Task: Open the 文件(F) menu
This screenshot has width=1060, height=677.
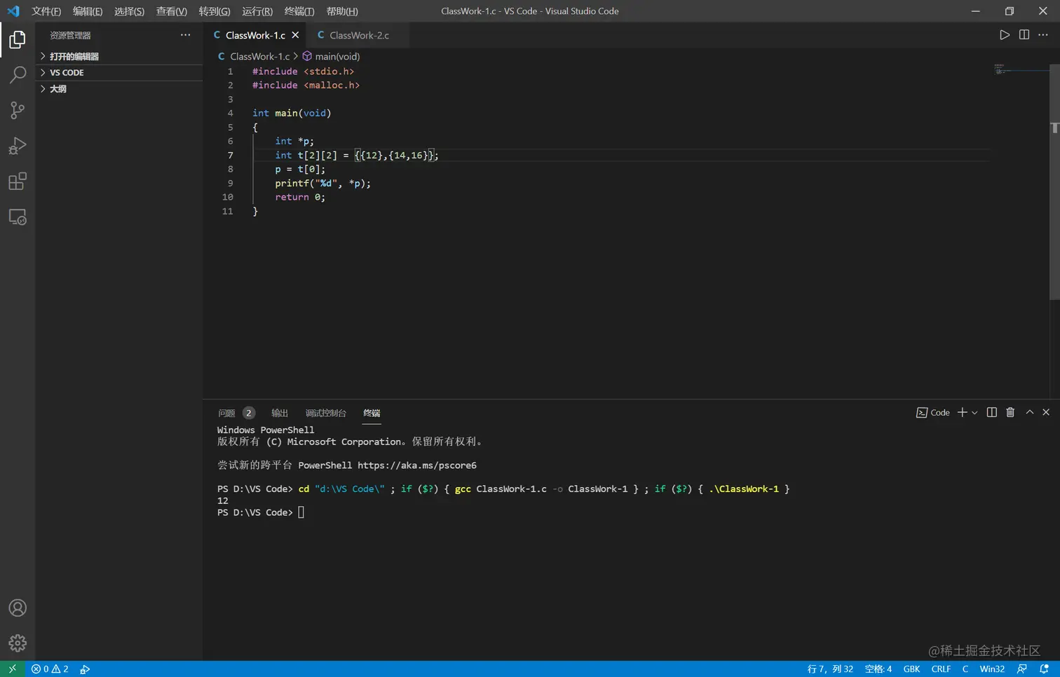Action: (x=46, y=11)
